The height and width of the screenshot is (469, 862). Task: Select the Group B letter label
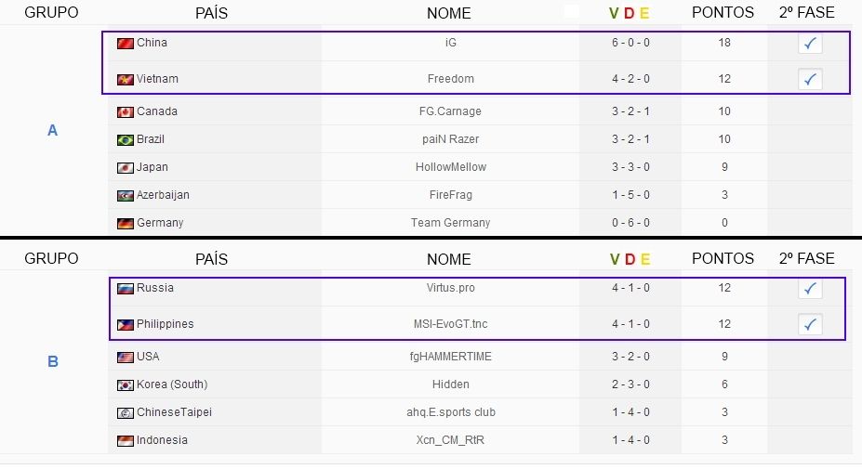coord(53,361)
